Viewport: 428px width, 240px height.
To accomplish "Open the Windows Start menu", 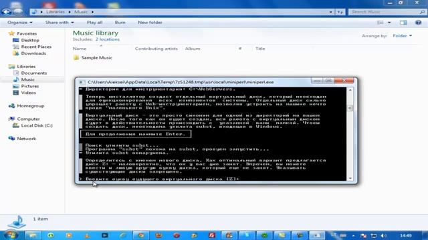I will pyautogui.click(x=11, y=235).
